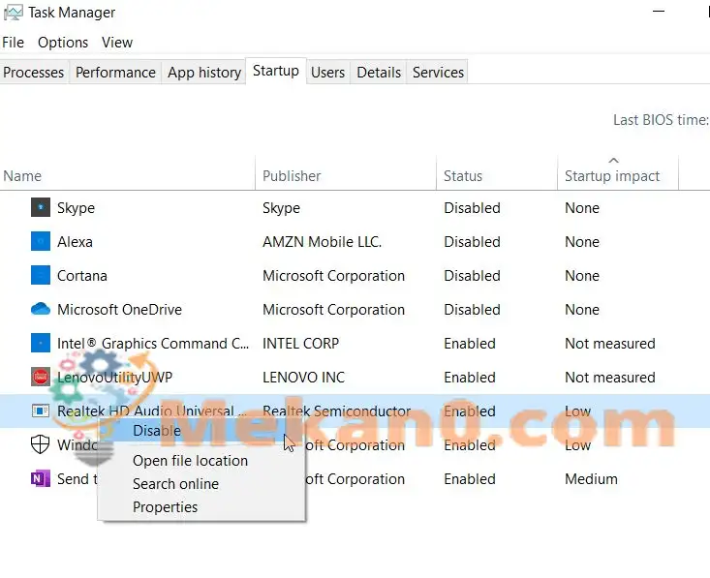This screenshot has height=578, width=710.
Task: Click the LENOVO INC publisher cell
Action: click(x=303, y=377)
